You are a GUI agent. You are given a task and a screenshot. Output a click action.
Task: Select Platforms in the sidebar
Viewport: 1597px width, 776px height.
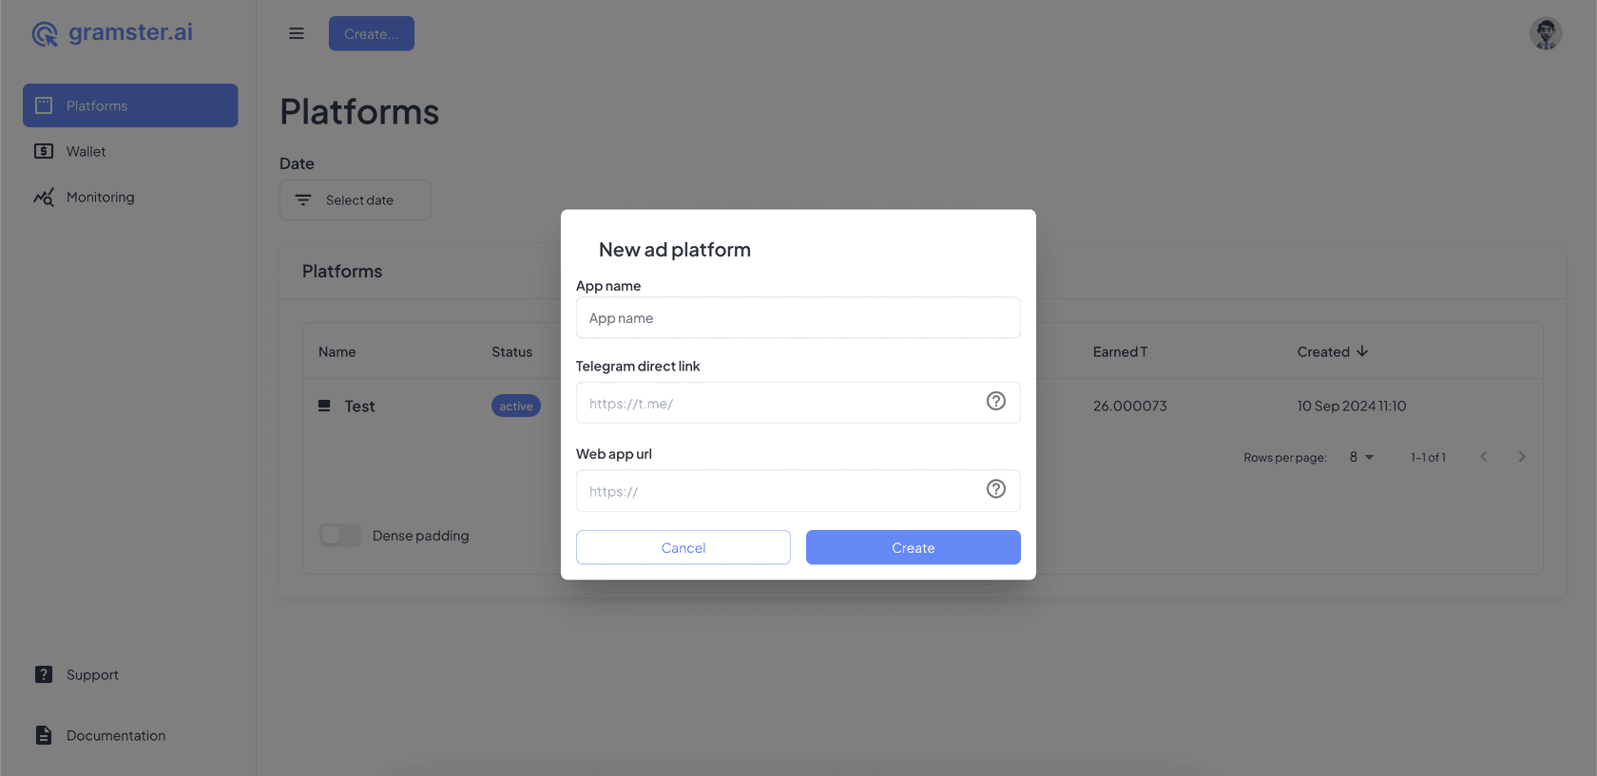tap(130, 105)
